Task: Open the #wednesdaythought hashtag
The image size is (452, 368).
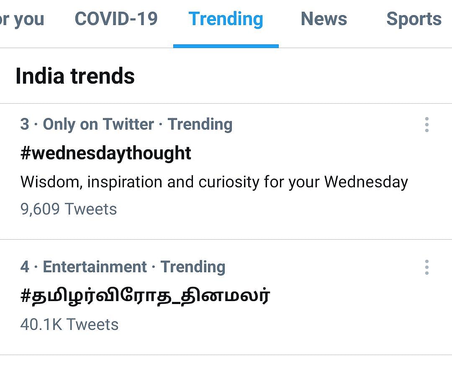Action: tap(106, 153)
